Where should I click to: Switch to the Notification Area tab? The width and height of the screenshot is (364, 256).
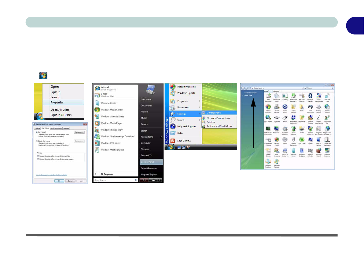(56, 128)
